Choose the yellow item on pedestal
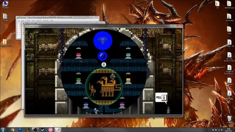This screenshot has width=235, height=132. [x=128, y=81]
